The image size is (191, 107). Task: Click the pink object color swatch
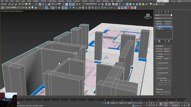[171, 15]
